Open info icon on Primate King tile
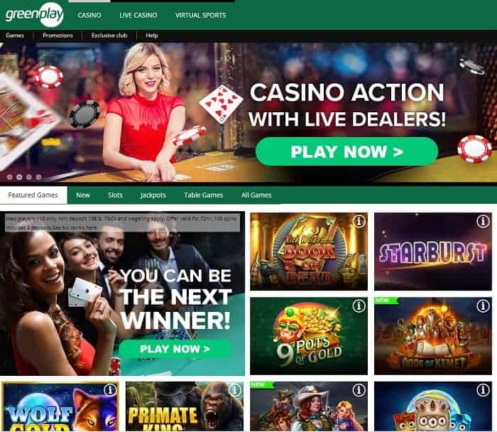Image resolution: width=497 pixels, height=432 pixels. (234, 390)
